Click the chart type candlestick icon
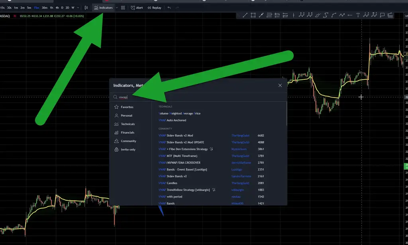408x245 pixels. 86,8
